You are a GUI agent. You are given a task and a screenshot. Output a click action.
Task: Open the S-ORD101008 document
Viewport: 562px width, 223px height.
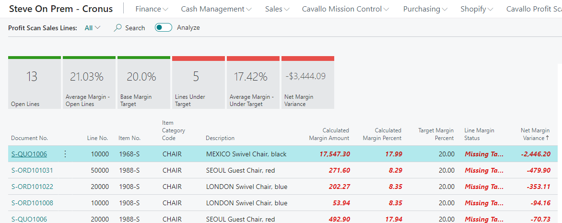(32, 203)
